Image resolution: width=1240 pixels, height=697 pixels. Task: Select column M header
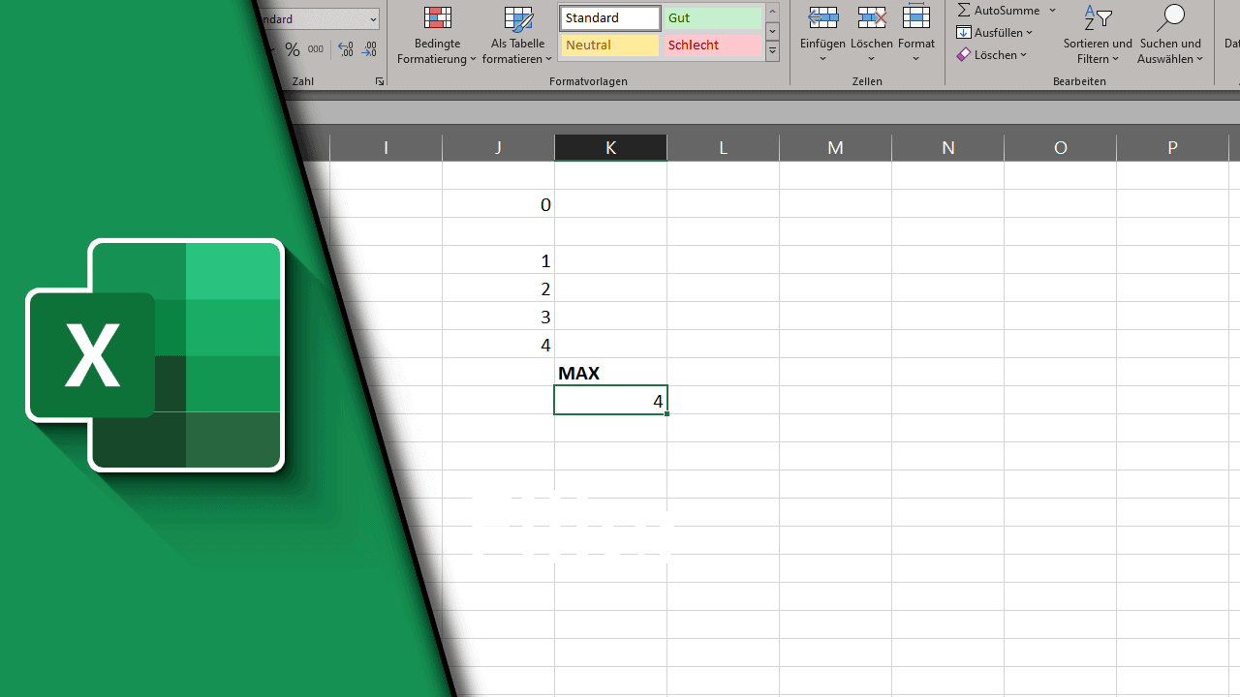click(x=835, y=147)
